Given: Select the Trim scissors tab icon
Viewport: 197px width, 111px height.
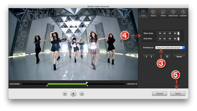Looking at the screenshot, I should (143, 12).
